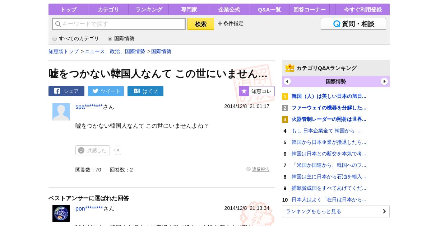
Task: Click the asker's default avatar
Action: tap(61, 112)
